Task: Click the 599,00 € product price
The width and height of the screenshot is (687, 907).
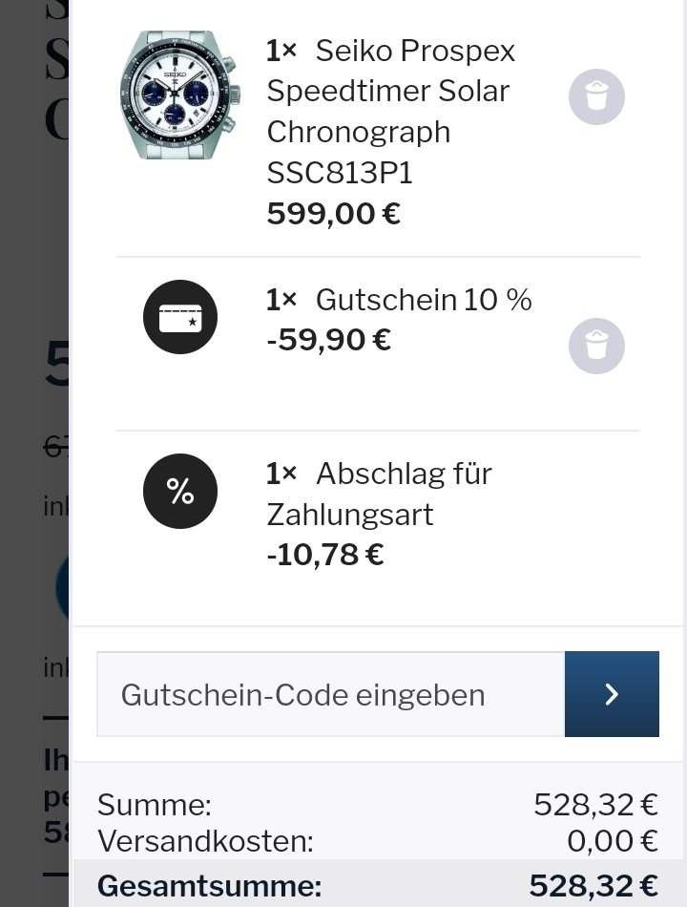Action: [x=333, y=214]
